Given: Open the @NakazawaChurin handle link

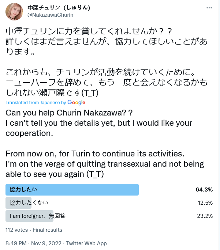Looking at the screenshot, I should click(x=50, y=15).
